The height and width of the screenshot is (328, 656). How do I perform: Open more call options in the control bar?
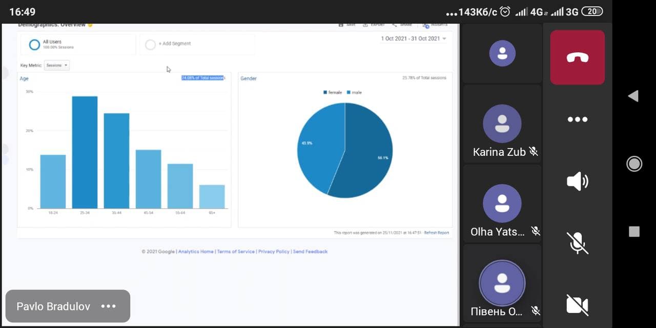(x=577, y=119)
